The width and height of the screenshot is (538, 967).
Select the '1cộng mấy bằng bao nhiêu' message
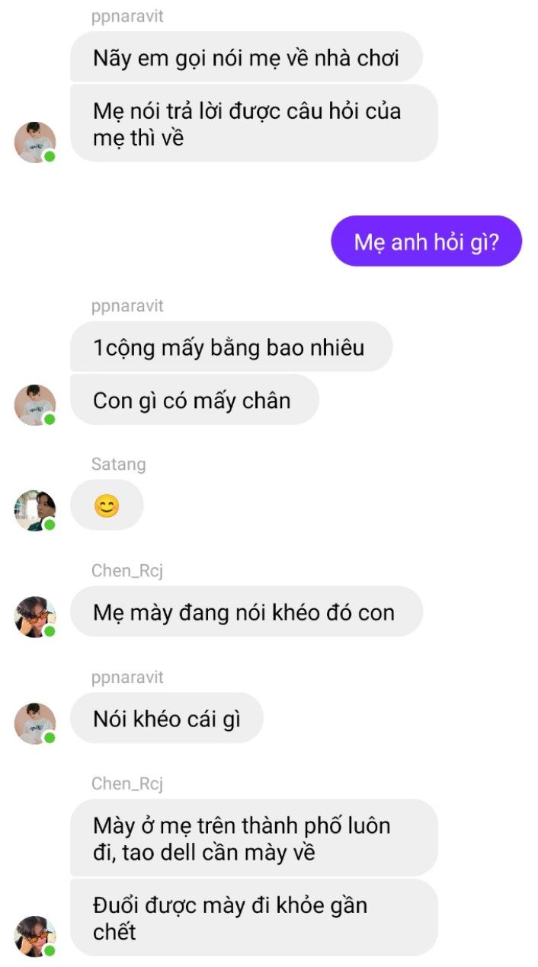[x=231, y=346]
